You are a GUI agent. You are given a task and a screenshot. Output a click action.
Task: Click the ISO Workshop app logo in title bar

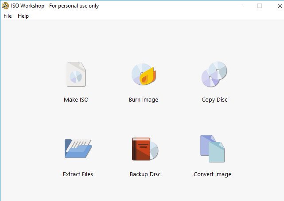(x=5, y=6)
